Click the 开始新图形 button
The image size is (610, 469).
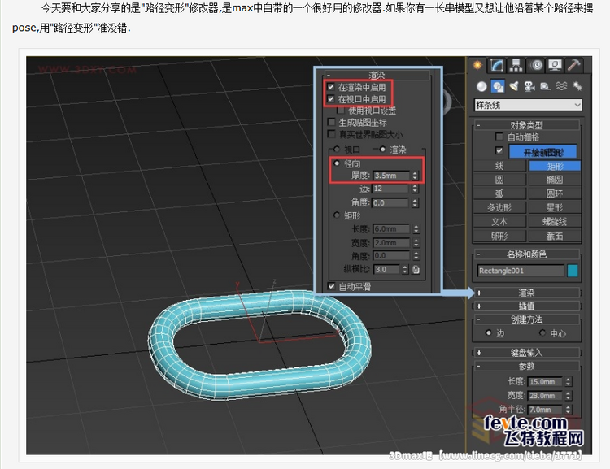[543, 152]
